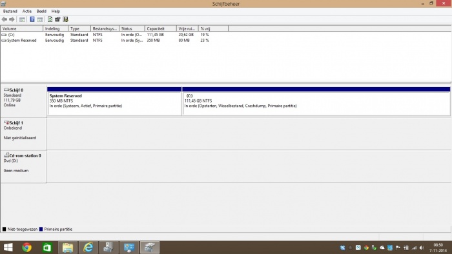Click the Forward arrow in toolbar

point(12,19)
